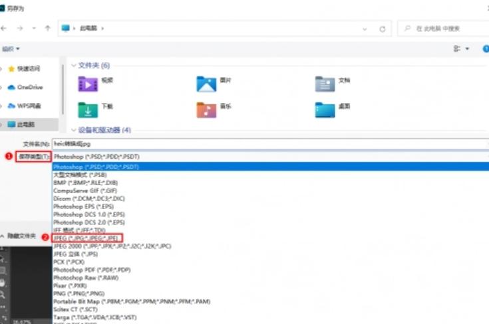Go up one folder level
This screenshot has width=489, height=324.
48,29
